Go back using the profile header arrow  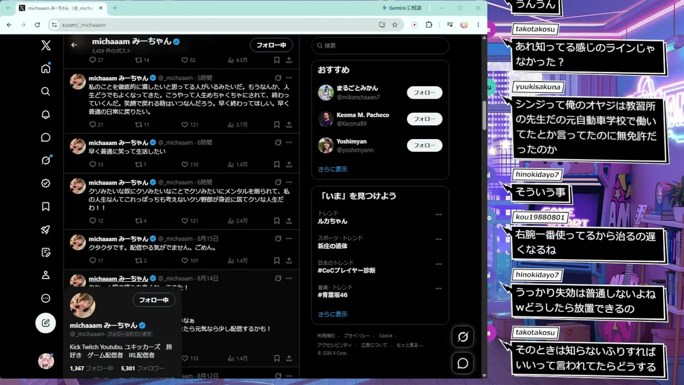[x=74, y=45]
